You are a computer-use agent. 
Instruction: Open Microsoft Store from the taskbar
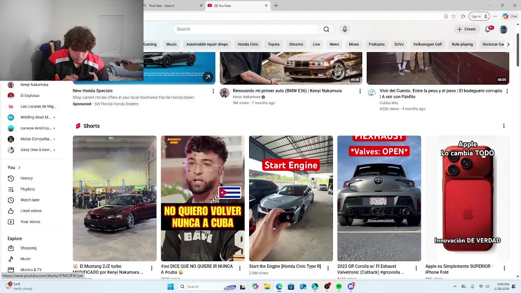pos(291,286)
